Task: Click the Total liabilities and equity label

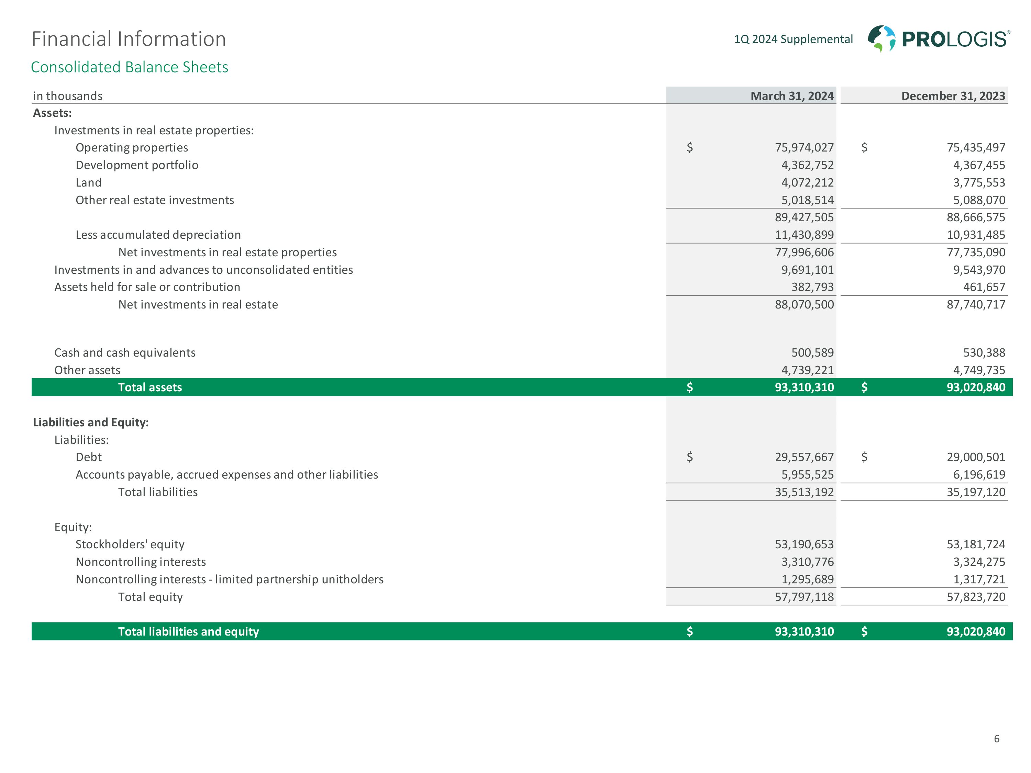Action: [188, 631]
